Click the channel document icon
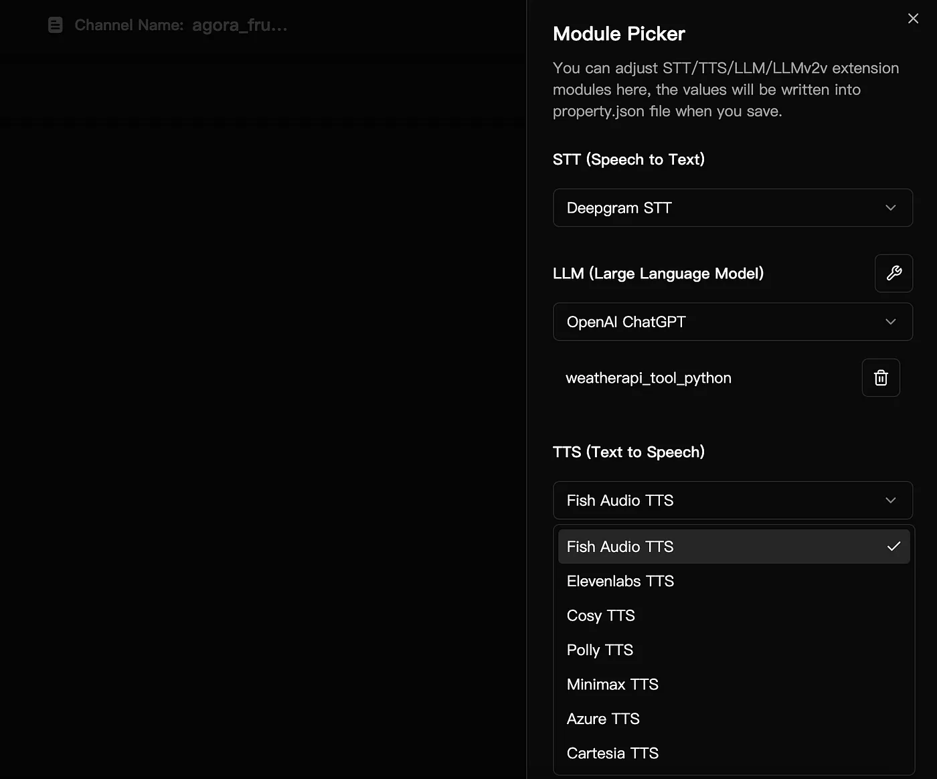The image size is (937, 779). pos(56,25)
